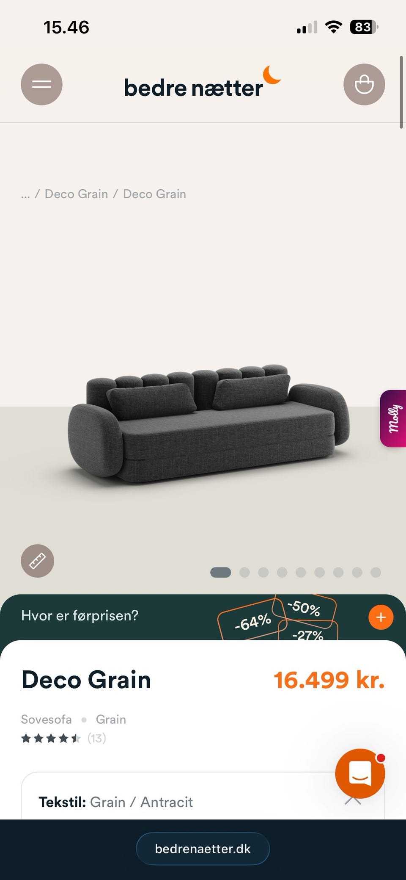Open the 13 reviews link

(x=97, y=738)
